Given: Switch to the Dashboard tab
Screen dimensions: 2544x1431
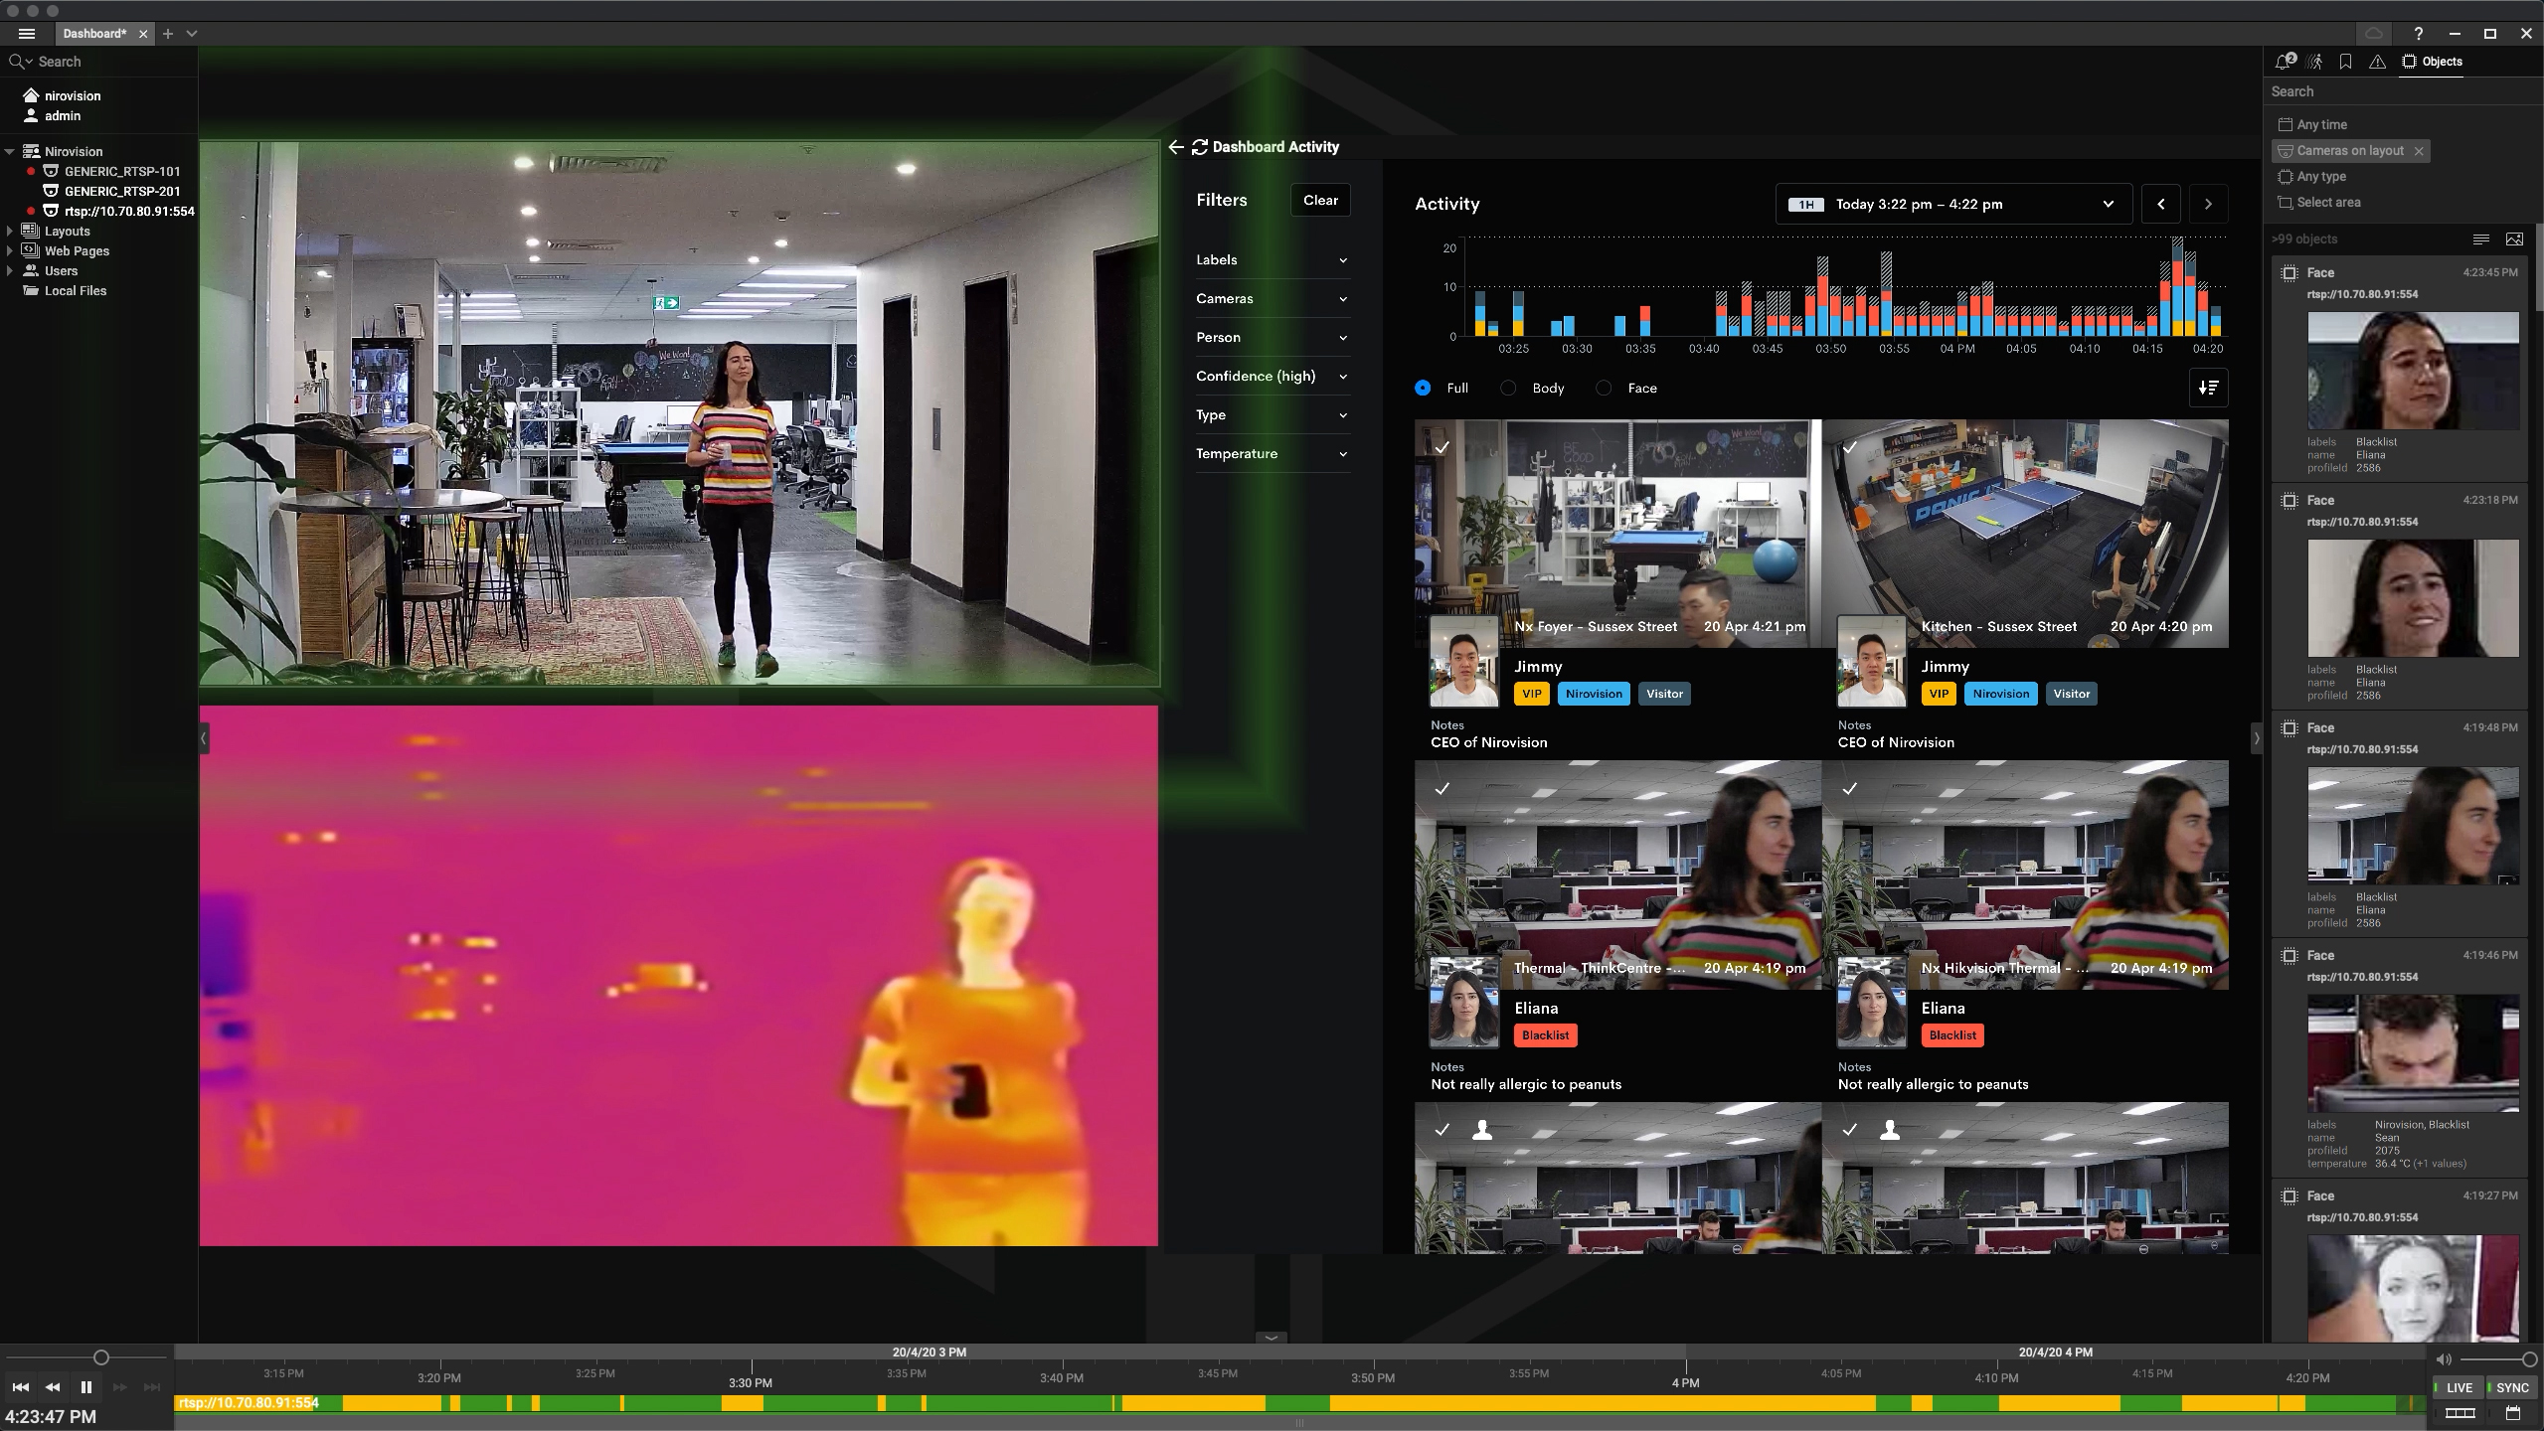Looking at the screenshot, I should pos(94,33).
